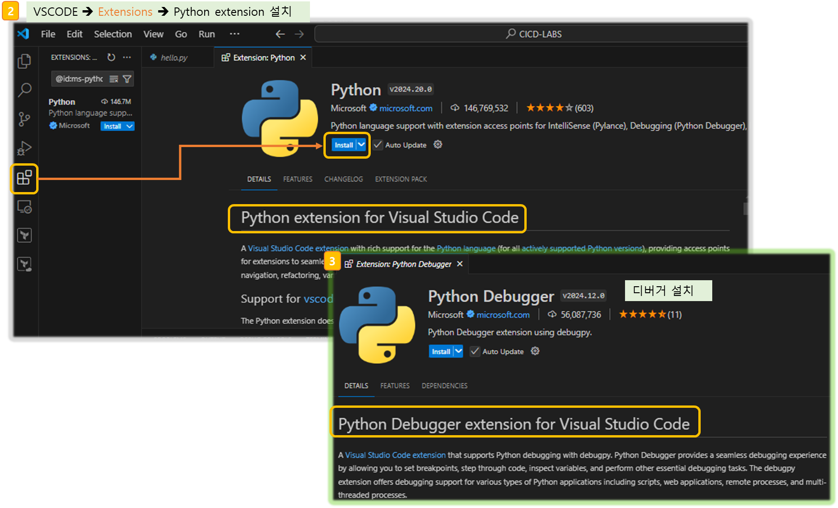Viewport: 838px width, 508px height.
Task: Install the Python Debugger extension
Action: 441,351
